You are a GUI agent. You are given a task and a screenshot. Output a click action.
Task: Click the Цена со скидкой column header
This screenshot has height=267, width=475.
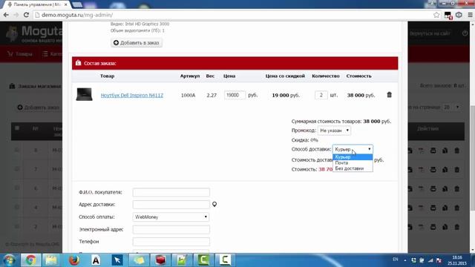(x=285, y=76)
